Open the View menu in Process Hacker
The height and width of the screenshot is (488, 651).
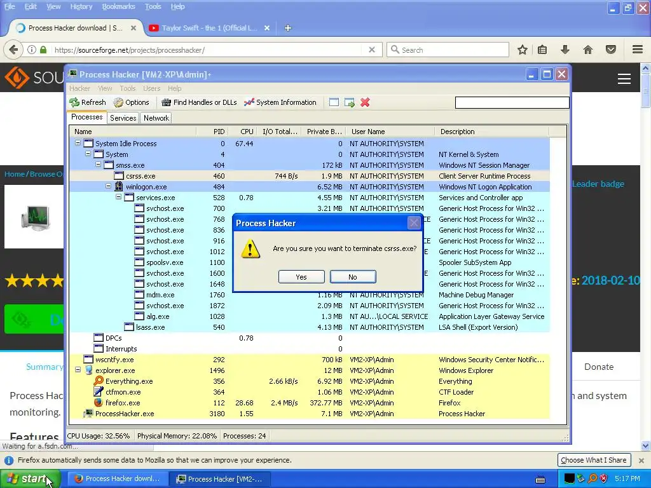(105, 88)
